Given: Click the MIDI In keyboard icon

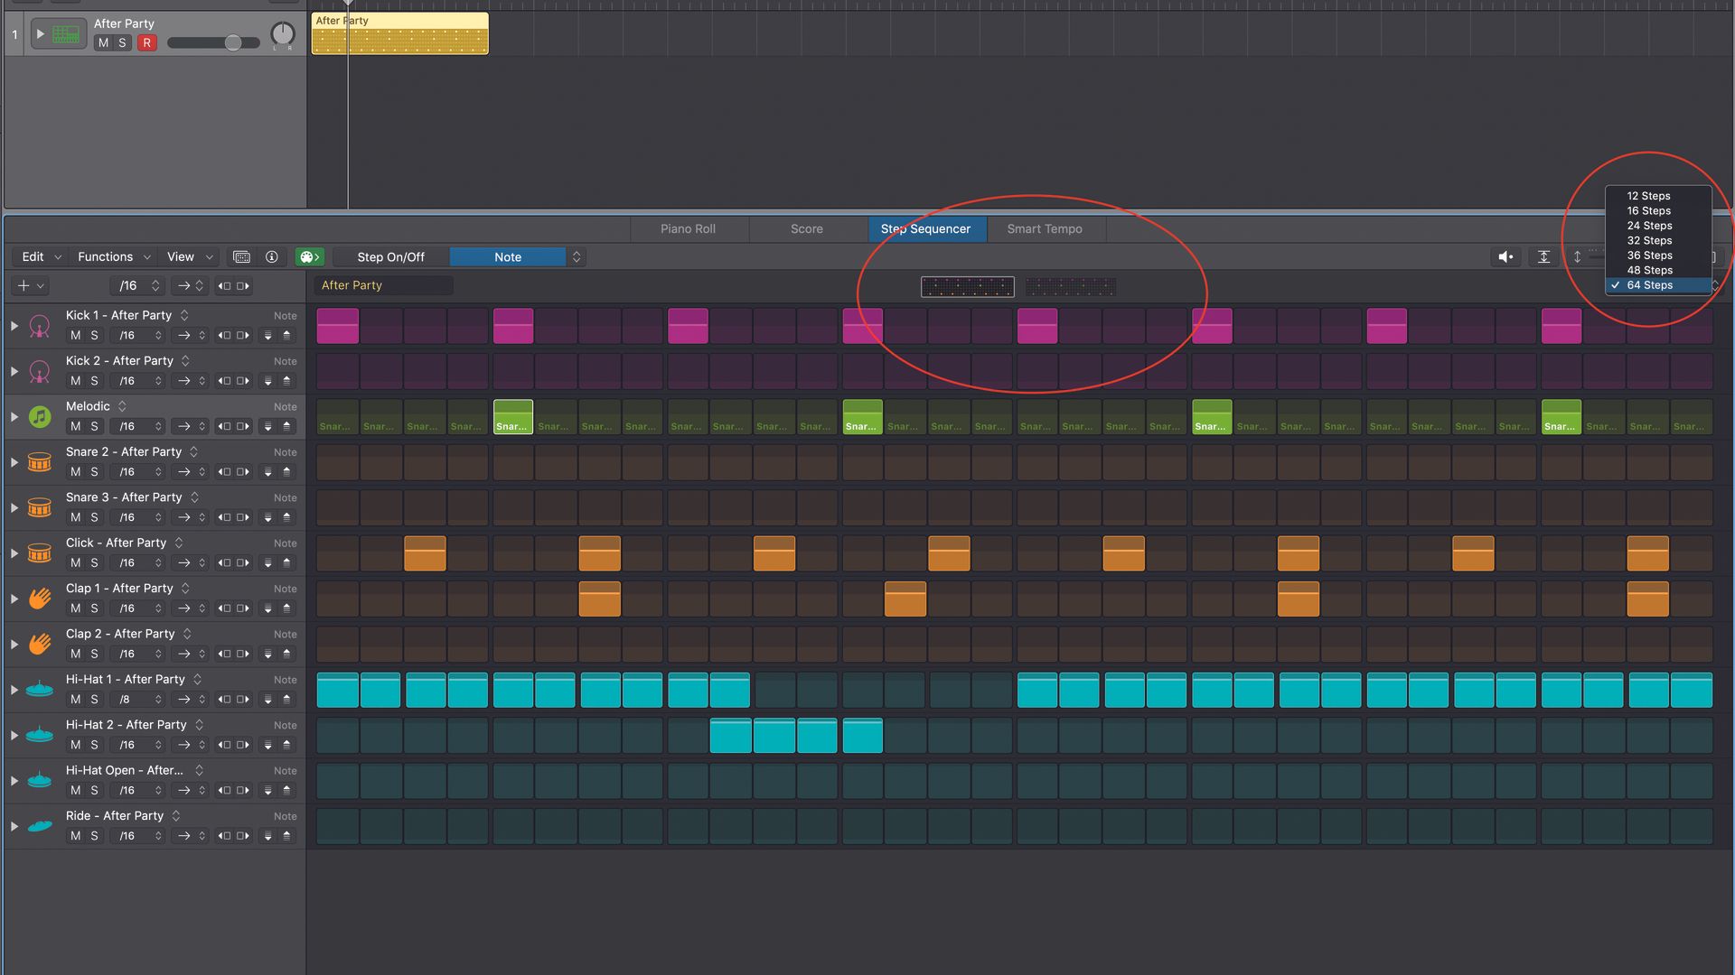Looking at the screenshot, I should (241, 257).
